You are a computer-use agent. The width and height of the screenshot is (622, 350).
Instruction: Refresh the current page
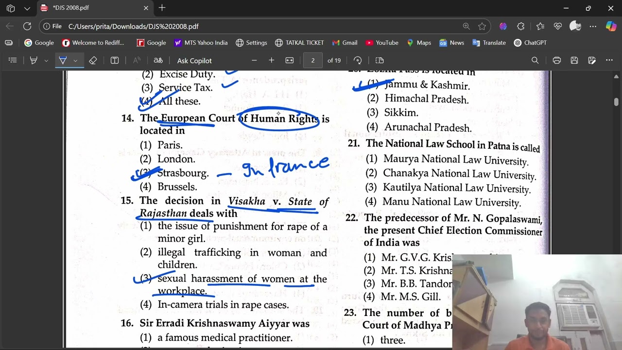pos(27,26)
